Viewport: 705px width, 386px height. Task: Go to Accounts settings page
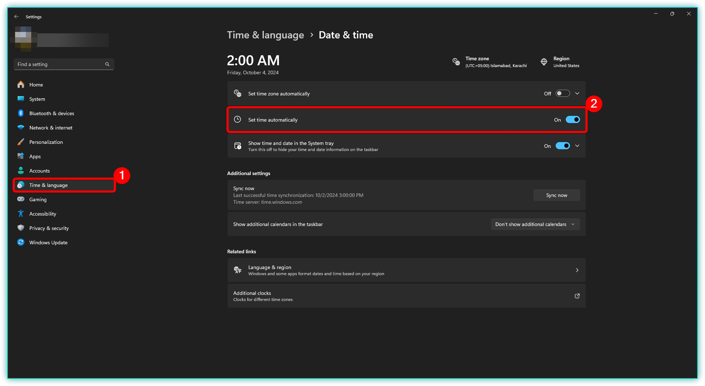coord(39,171)
